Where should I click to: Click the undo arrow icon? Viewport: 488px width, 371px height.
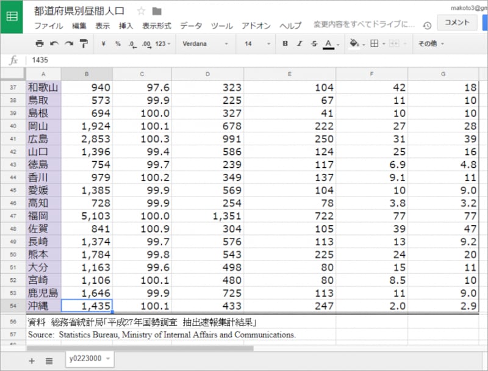pyautogui.click(x=54, y=44)
